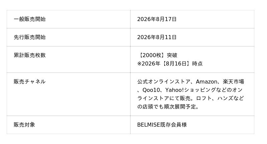Viewport: 267px width, 144px height.
Task: Click the 累計販売枚数 label cell
Action: 68,59
